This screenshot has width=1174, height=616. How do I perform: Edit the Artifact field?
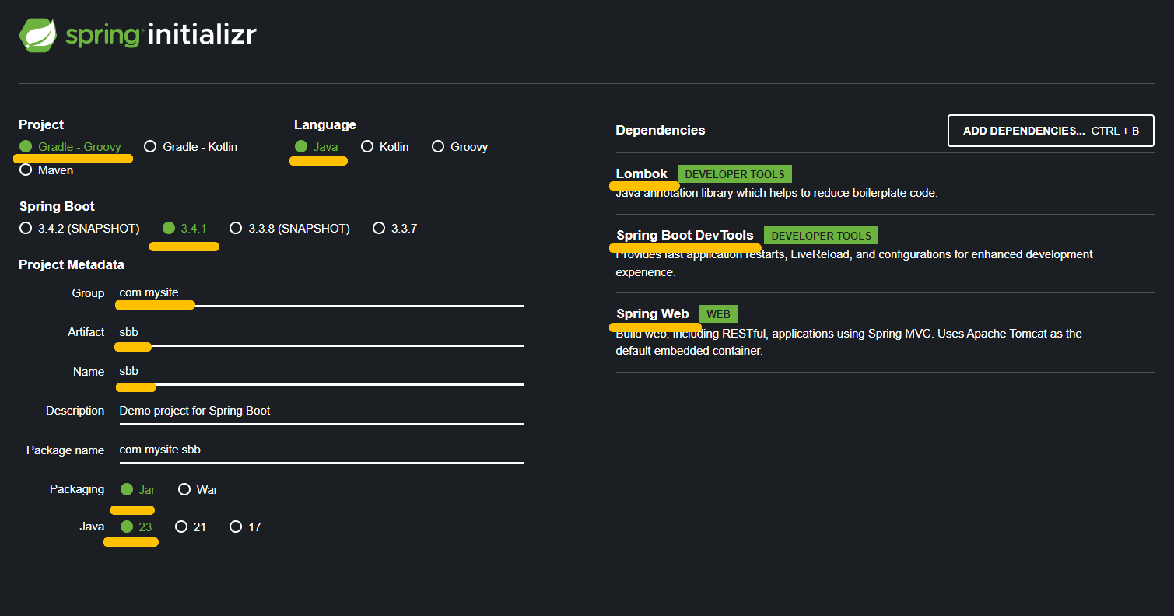321,333
